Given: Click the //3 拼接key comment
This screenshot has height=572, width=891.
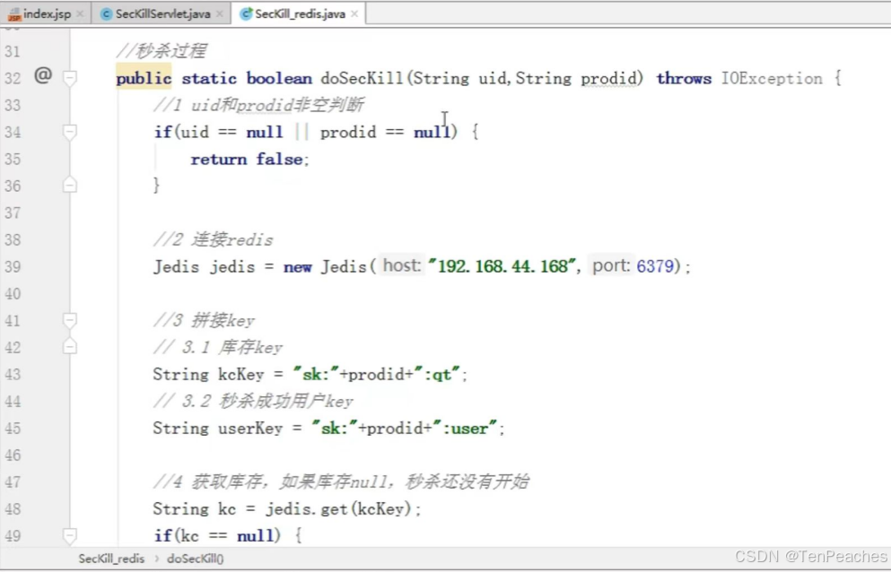Looking at the screenshot, I should pos(204,320).
